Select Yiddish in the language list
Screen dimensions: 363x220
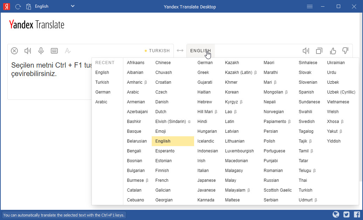[334, 141]
